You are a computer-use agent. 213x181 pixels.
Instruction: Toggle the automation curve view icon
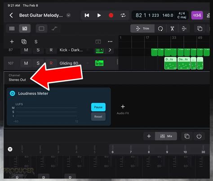point(54,28)
